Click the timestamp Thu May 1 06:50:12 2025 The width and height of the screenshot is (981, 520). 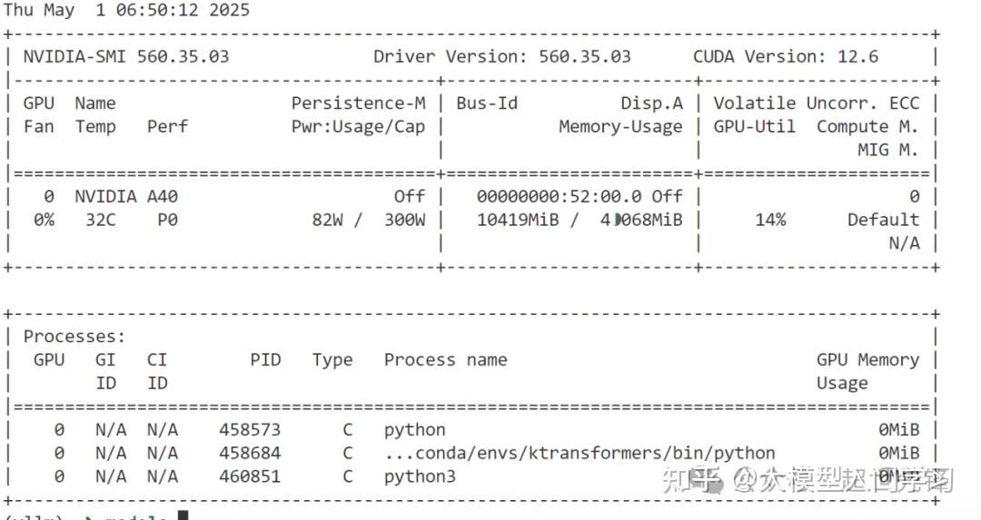coord(125,10)
